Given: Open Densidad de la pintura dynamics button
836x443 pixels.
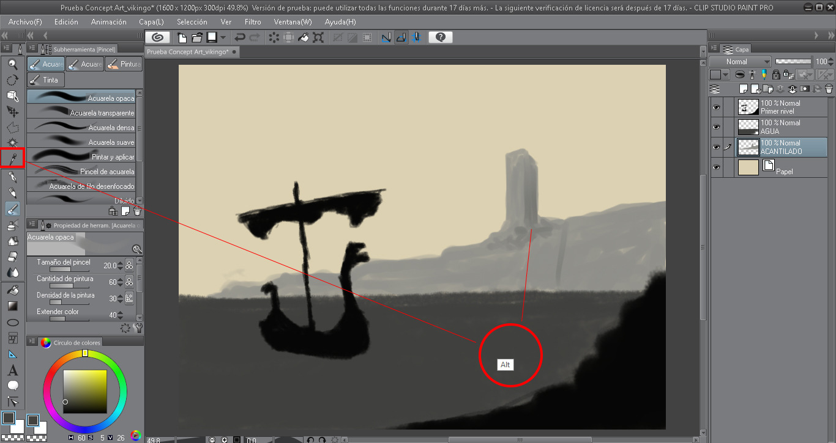Looking at the screenshot, I should pyautogui.click(x=129, y=299).
